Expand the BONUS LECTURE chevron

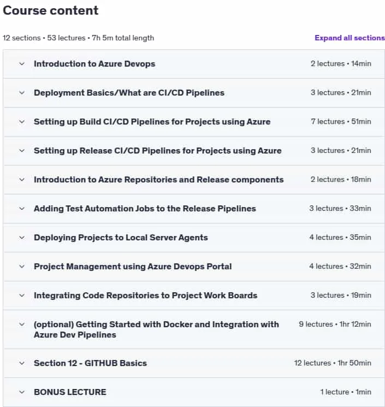tap(22, 392)
